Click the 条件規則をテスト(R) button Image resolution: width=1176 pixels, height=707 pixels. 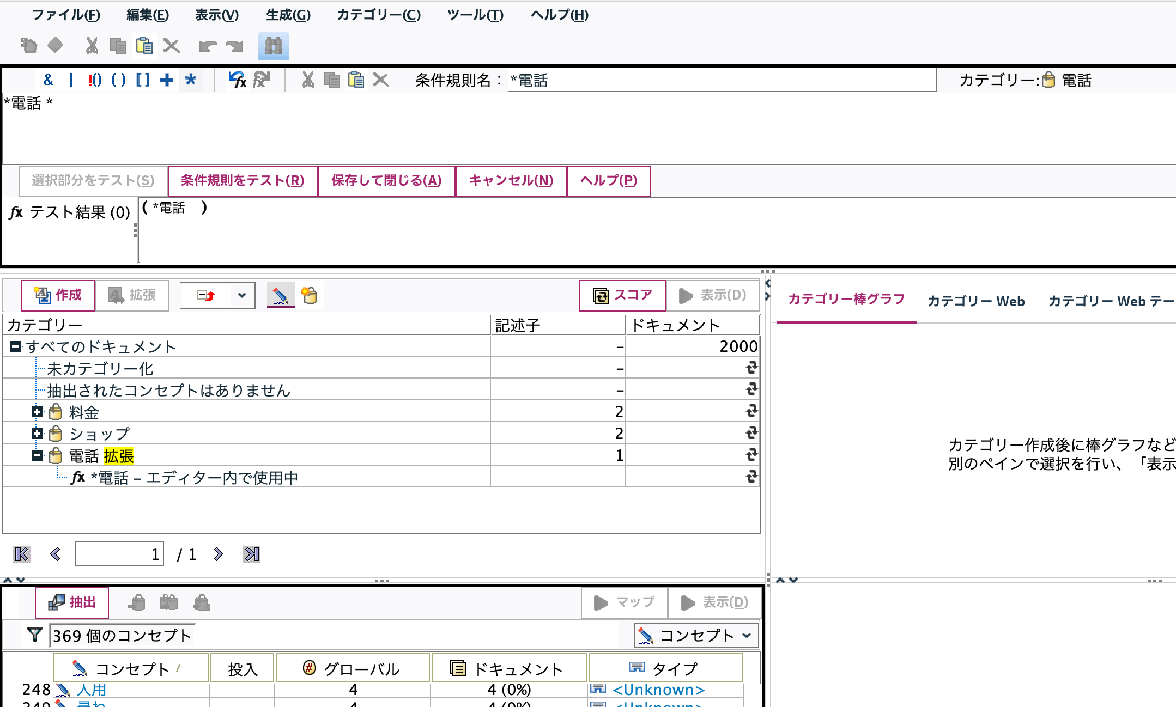click(x=242, y=180)
